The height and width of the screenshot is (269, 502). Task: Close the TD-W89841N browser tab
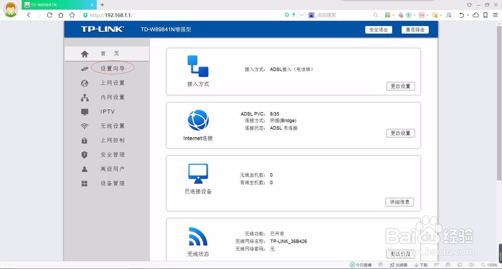click(91, 5)
